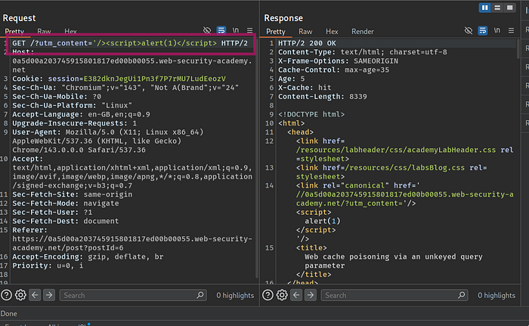Click Request panel '0 highlights' label
Screen dimensions: 529x326
click(x=235, y=295)
